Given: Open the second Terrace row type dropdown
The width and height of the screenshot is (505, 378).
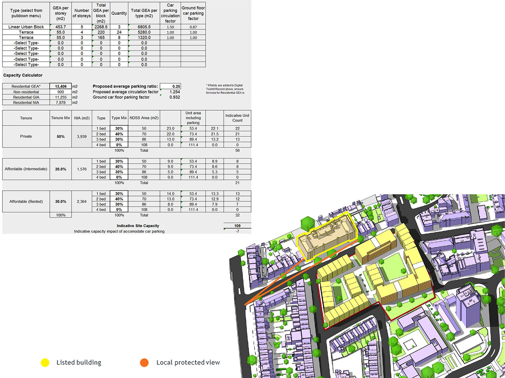Looking at the screenshot, I should click(x=26, y=37).
